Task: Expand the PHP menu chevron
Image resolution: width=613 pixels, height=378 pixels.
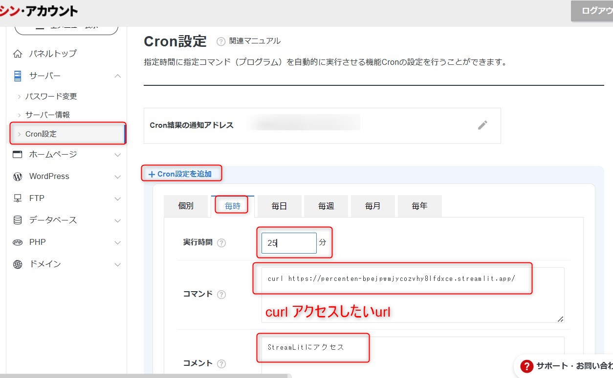Action: pos(117,242)
